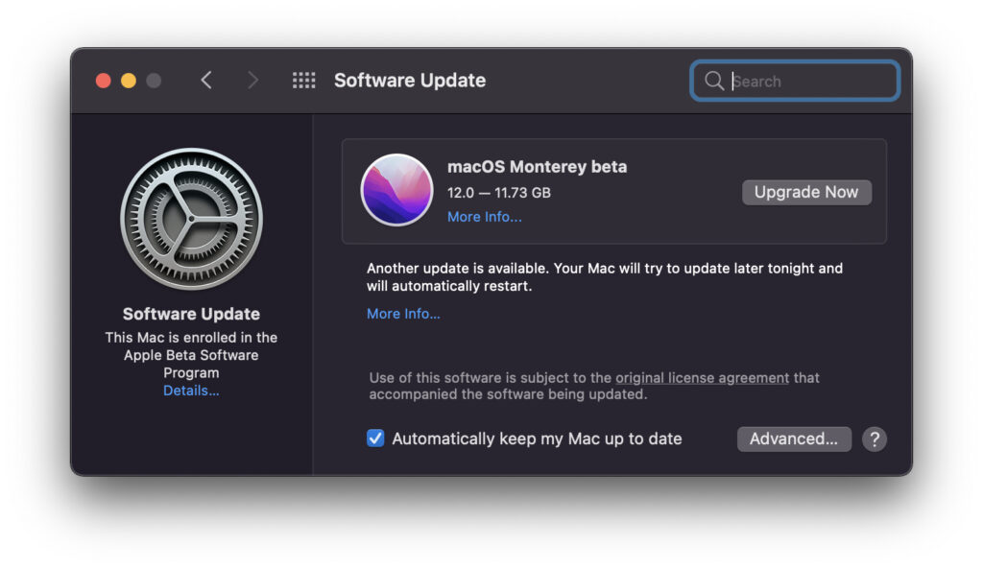Click the large Software Update gear icon
The height and width of the screenshot is (569, 983).
tap(191, 219)
